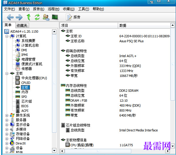Image resolution: width=176 pixels, height=155 pixels.
Task: Go forward with the blue right arrow
Action: click(x=19, y=17)
